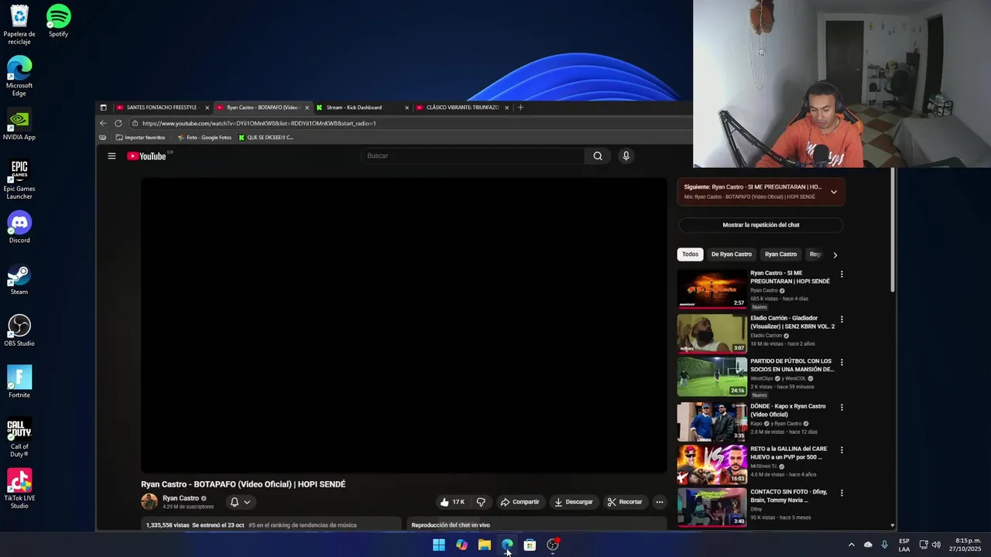The width and height of the screenshot is (991, 557).
Task: Open CONTACTO SIN FOTO video thumbnail
Action: pyautogui.click(x=712, y=507)
